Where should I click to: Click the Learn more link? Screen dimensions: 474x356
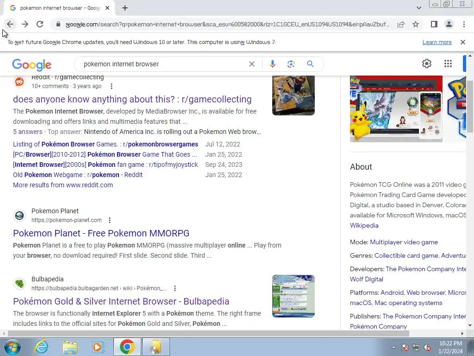click(437, 42)
